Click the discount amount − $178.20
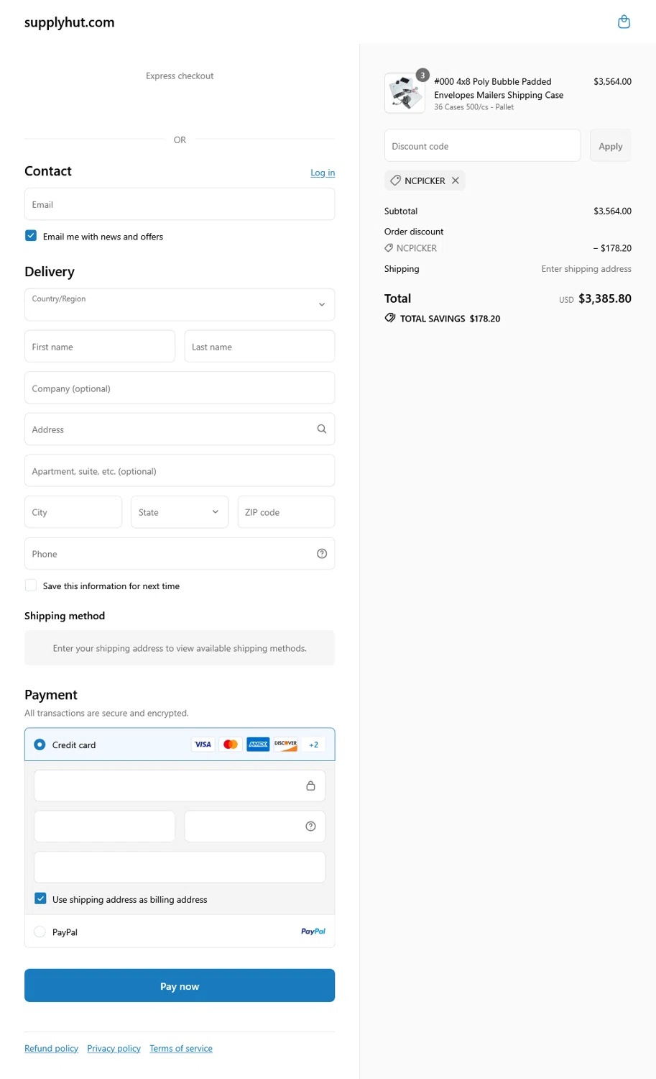656x1079 pixels. [x=612, y=248]
